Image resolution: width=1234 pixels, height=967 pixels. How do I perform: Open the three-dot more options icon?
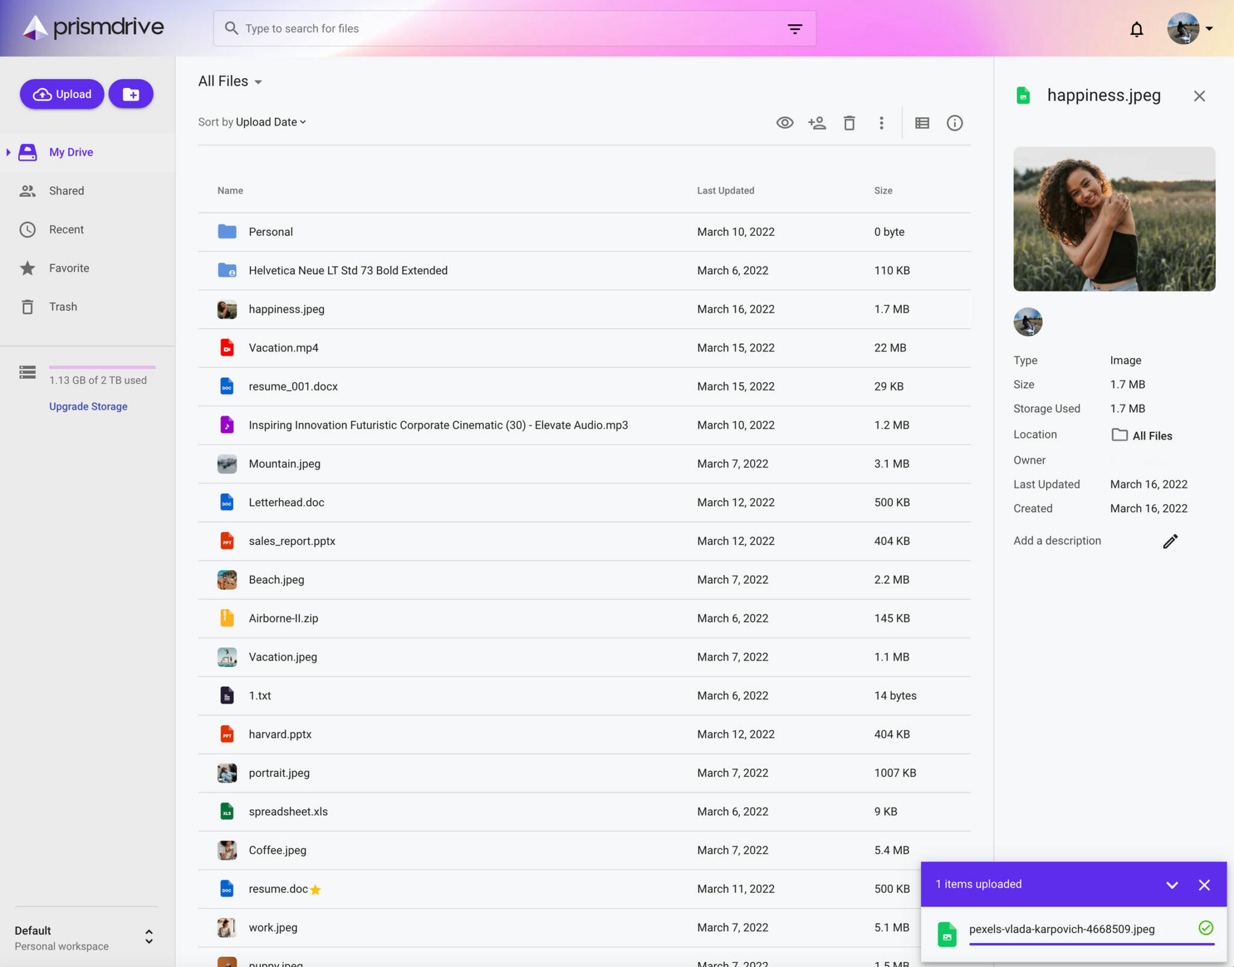click(881, 122)
